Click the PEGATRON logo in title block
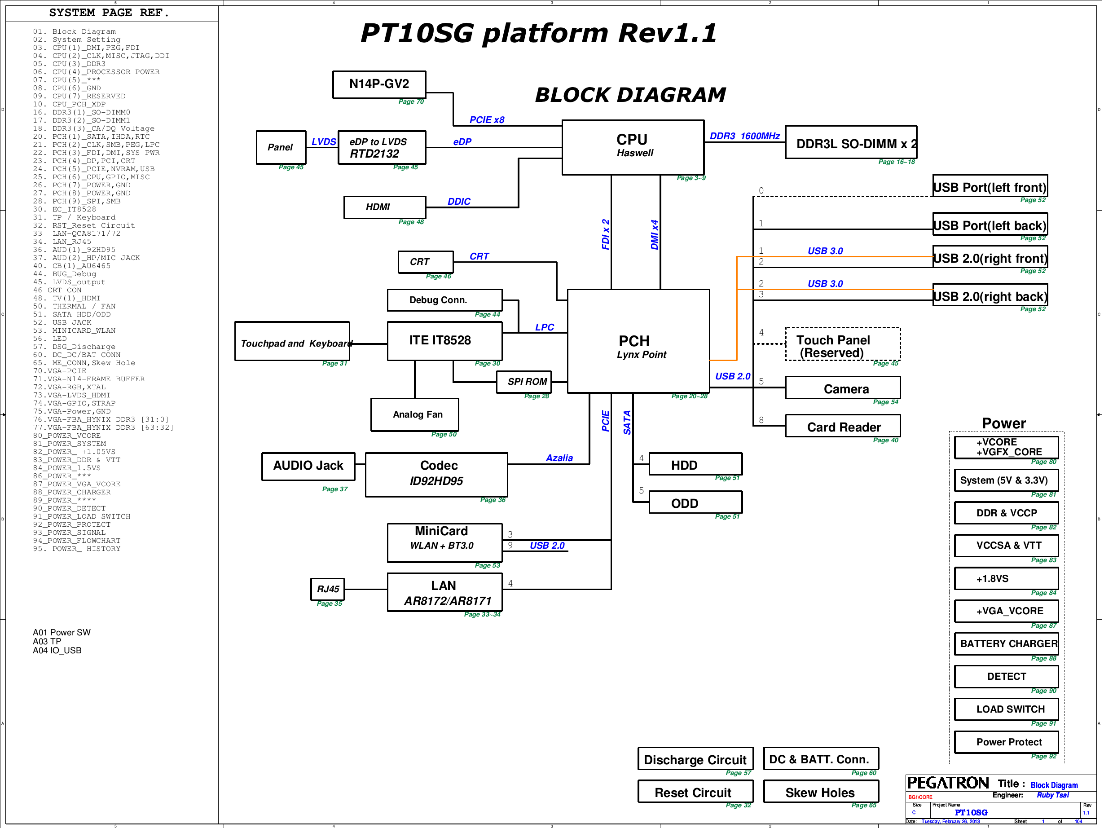The image size is (1104, 828). (x=947, y=783)
